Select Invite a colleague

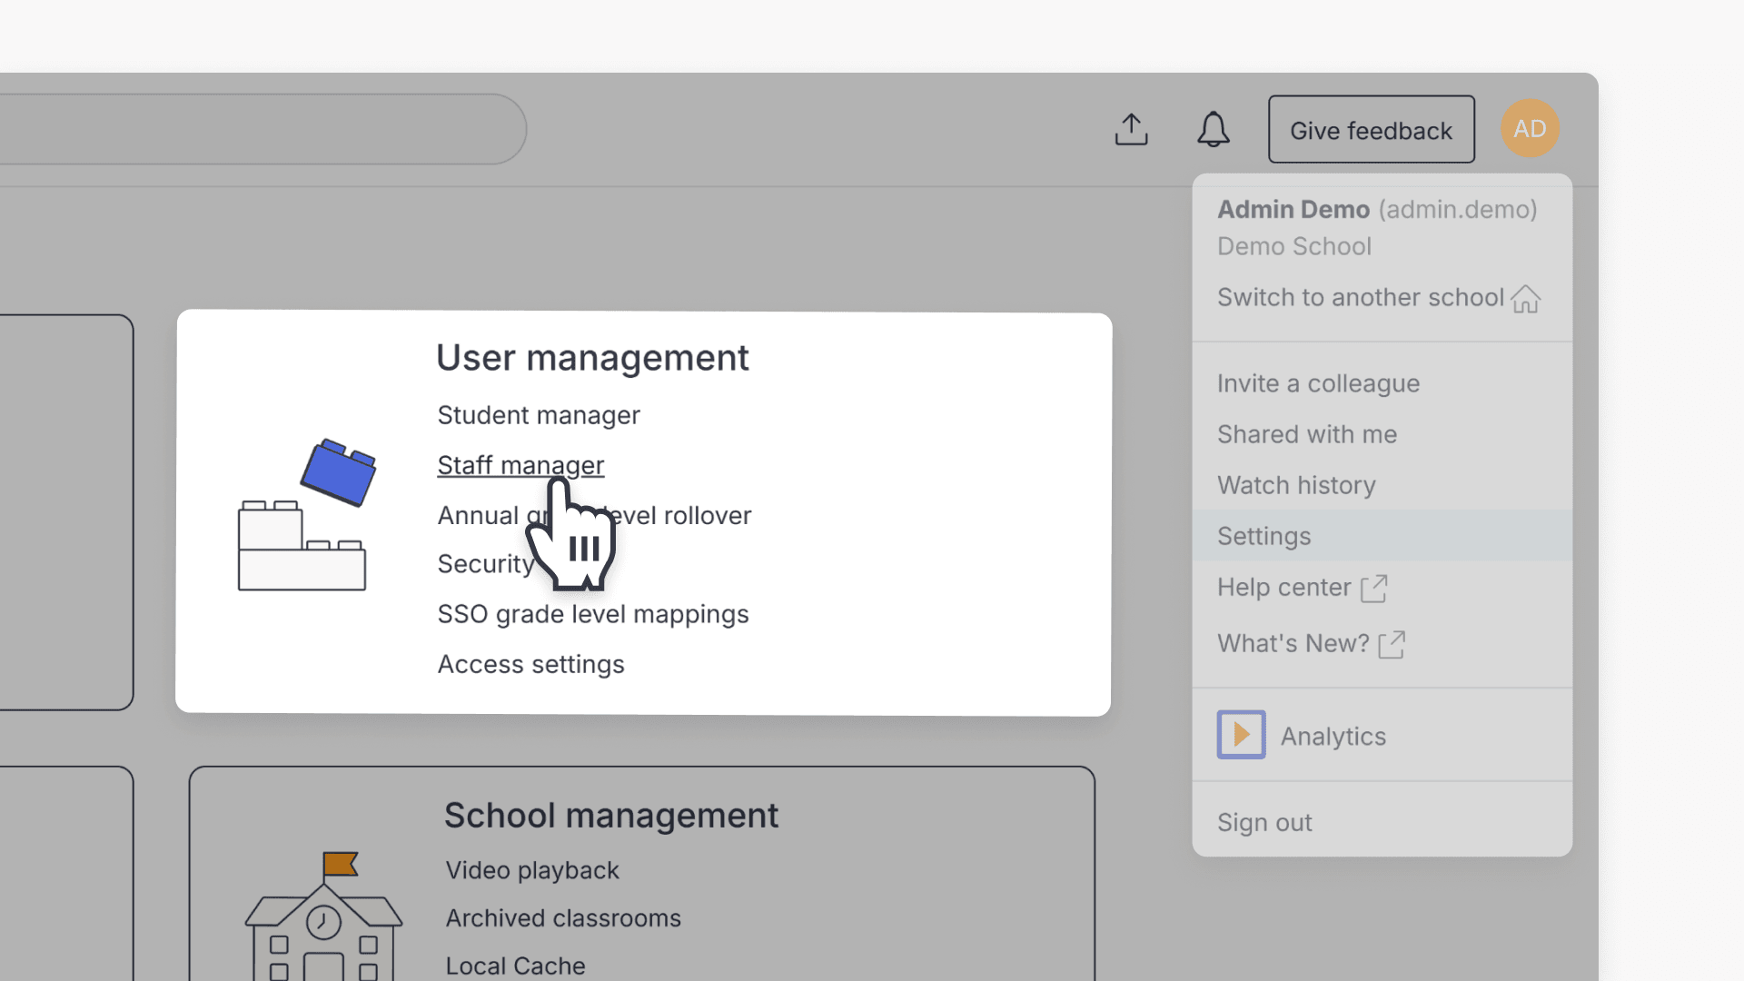tap(1318, 383)
